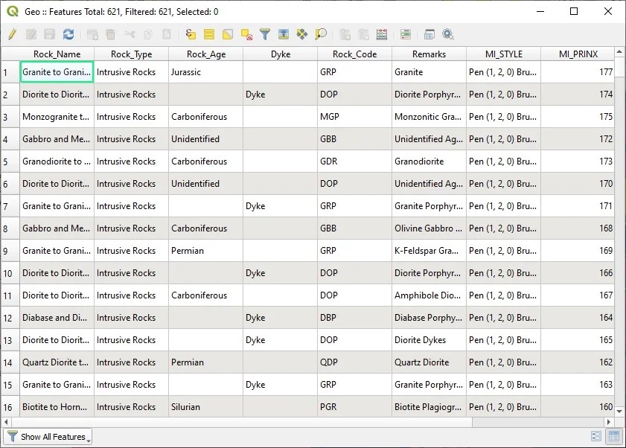626x448 pixels.
Task: Open the conditional formatting panel
Action: pos(405,34)
